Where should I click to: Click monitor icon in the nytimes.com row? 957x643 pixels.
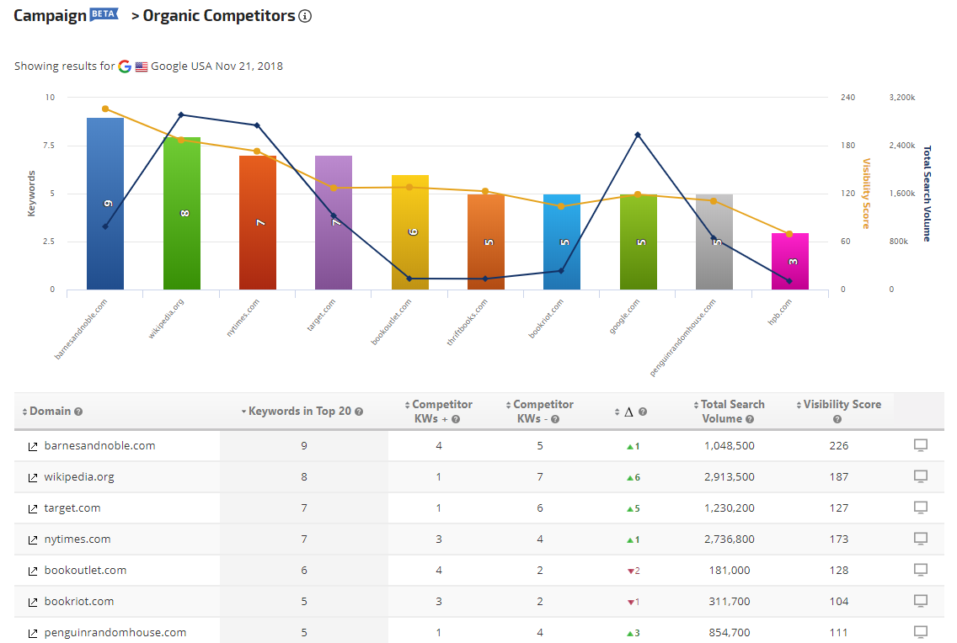pyautogui.click(x=921, y=539)
